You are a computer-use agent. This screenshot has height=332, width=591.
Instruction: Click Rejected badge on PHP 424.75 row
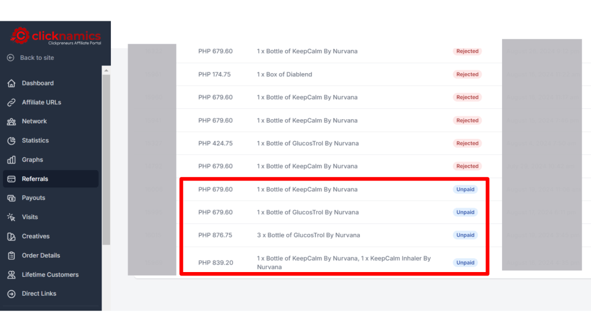pyautogui.click(x=467, y=143)
